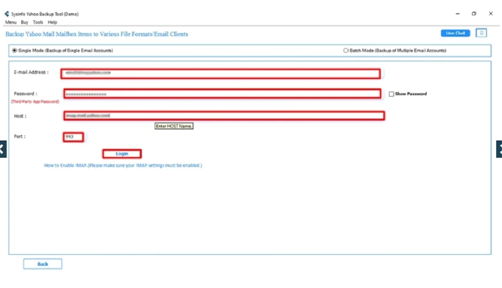Screen dimensions: 502x288
Task: Open the How to Enable IMAP link
Action: pos(123,165)
